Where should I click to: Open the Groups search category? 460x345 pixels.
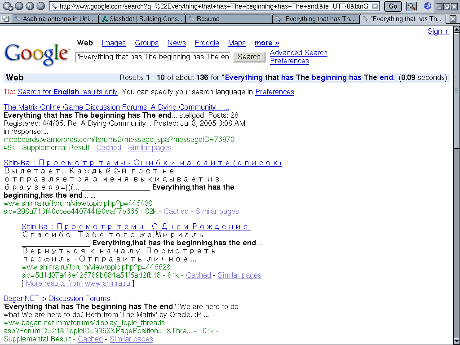146,43
